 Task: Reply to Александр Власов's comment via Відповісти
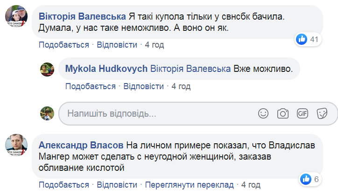117,184
